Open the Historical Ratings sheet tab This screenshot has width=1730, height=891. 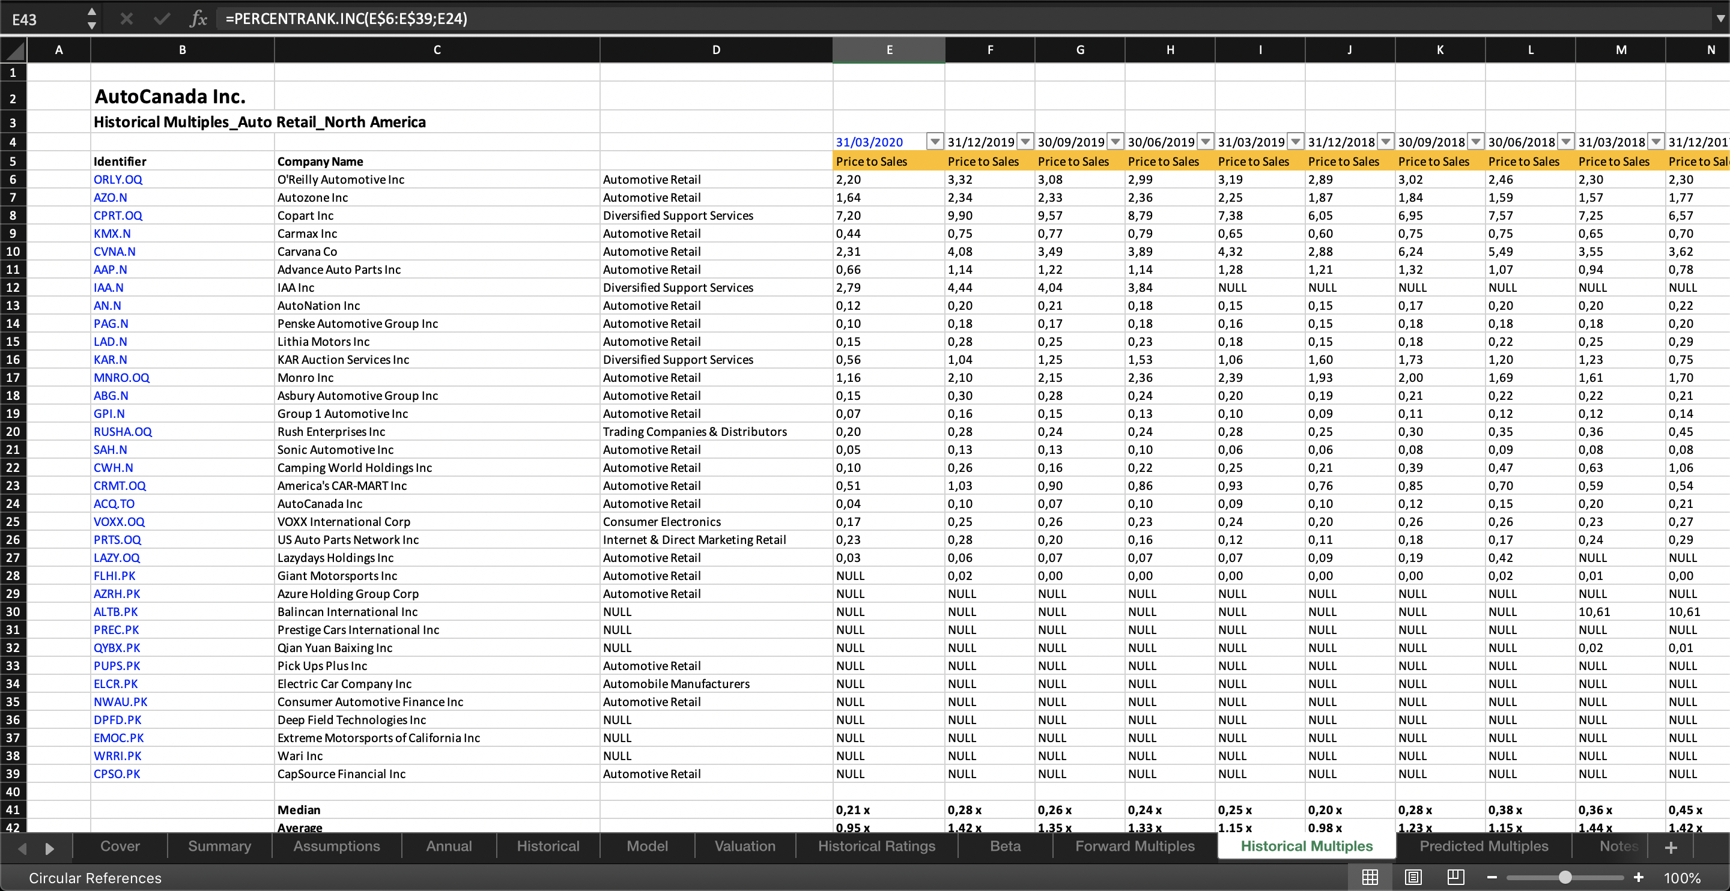point(876,846)
